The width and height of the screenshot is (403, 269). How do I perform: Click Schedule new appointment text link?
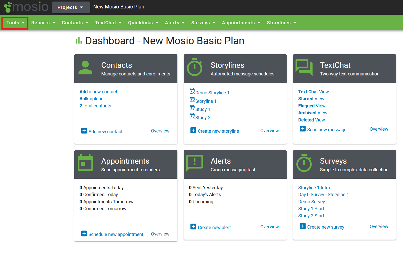[116, 234]
